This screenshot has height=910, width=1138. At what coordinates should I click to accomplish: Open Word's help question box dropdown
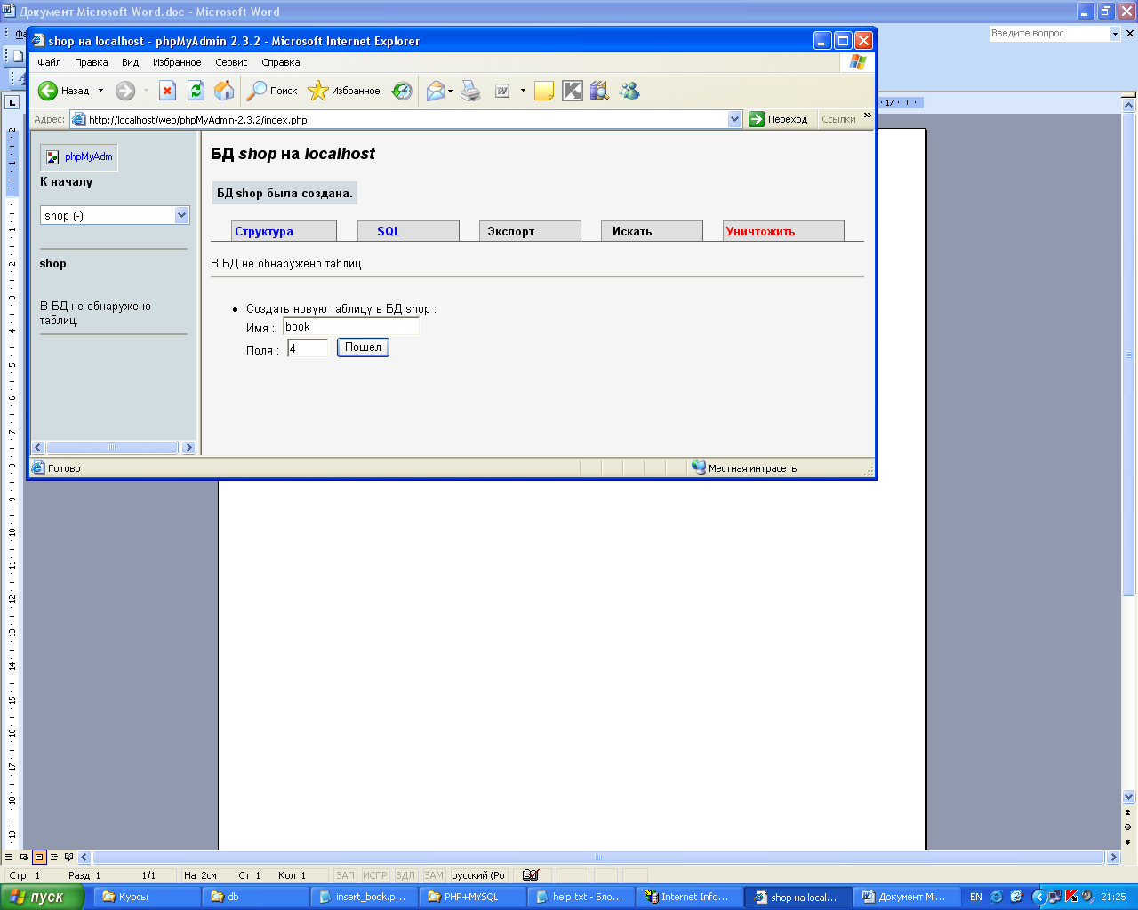1115,34
